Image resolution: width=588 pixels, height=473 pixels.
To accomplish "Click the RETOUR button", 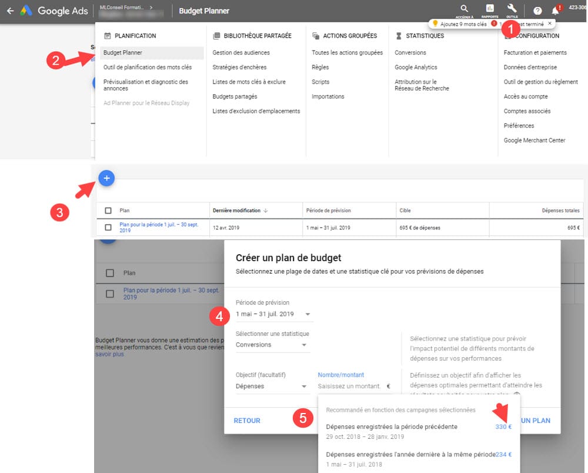I will (x=246, y=420).
